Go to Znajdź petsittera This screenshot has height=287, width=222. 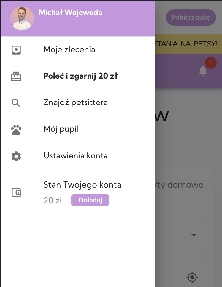[75, 103]
